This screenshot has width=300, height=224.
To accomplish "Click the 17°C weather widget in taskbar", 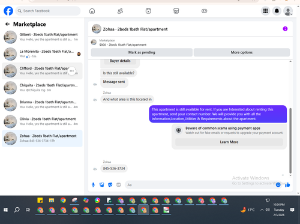I will pyautogui.click(x=248, y=210).
